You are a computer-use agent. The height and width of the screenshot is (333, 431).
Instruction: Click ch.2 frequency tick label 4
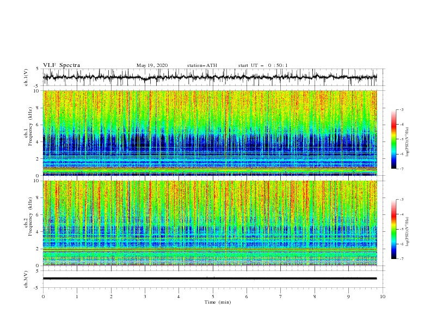(x=38, y=232)
